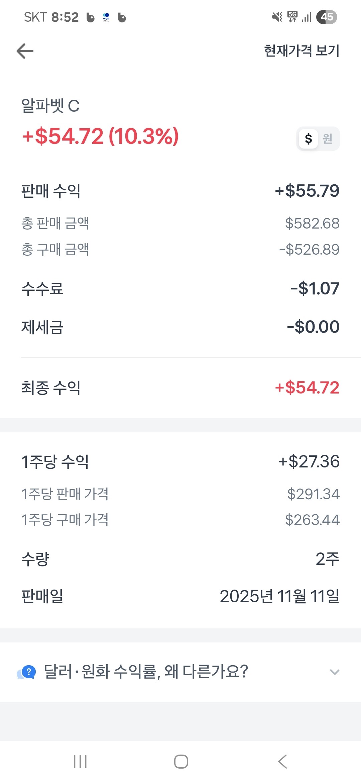Open 달러·원화 수익률, 왜 다른가요? text

pyautogui.click(x=146, y=672)
